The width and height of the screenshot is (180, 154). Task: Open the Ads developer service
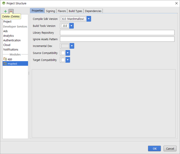coord(5,31)
